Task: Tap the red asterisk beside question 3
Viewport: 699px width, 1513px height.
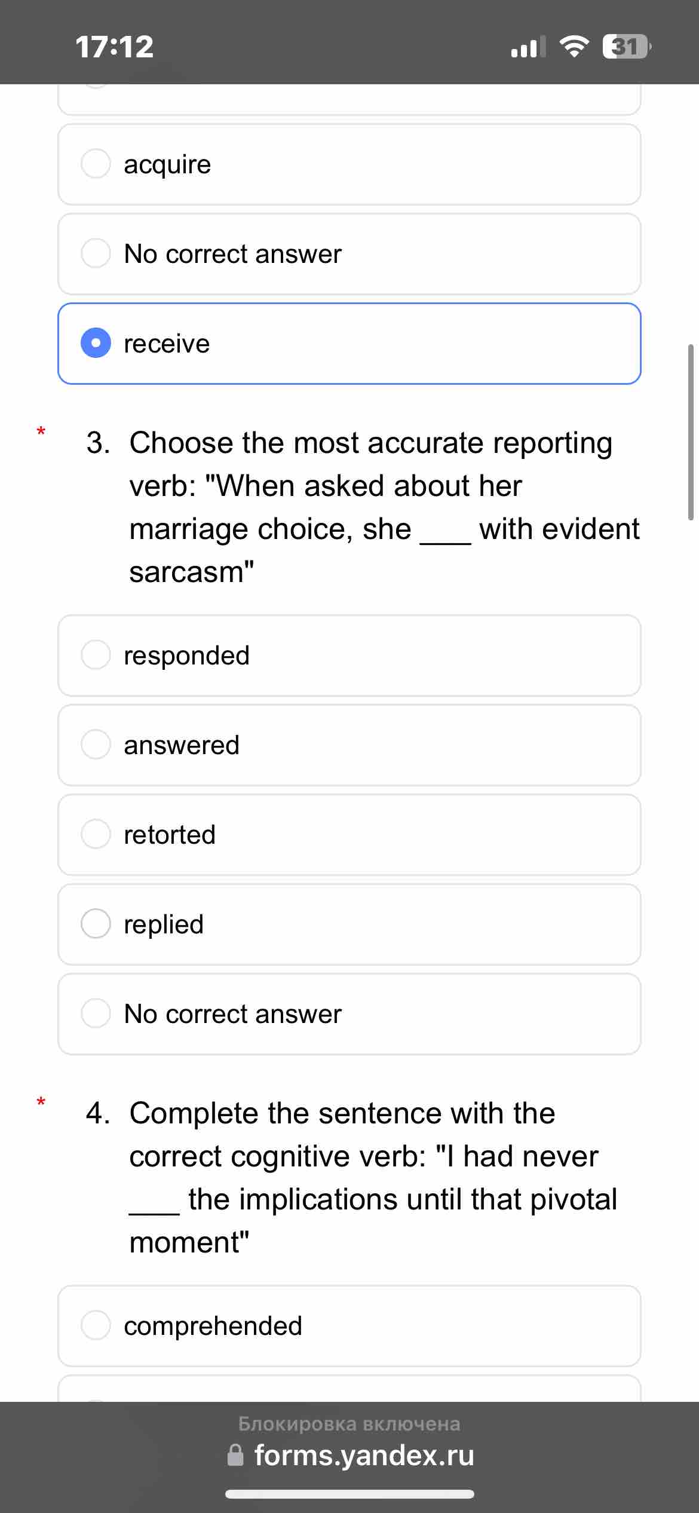Action: pyautogui.click(x=41, y=431)
